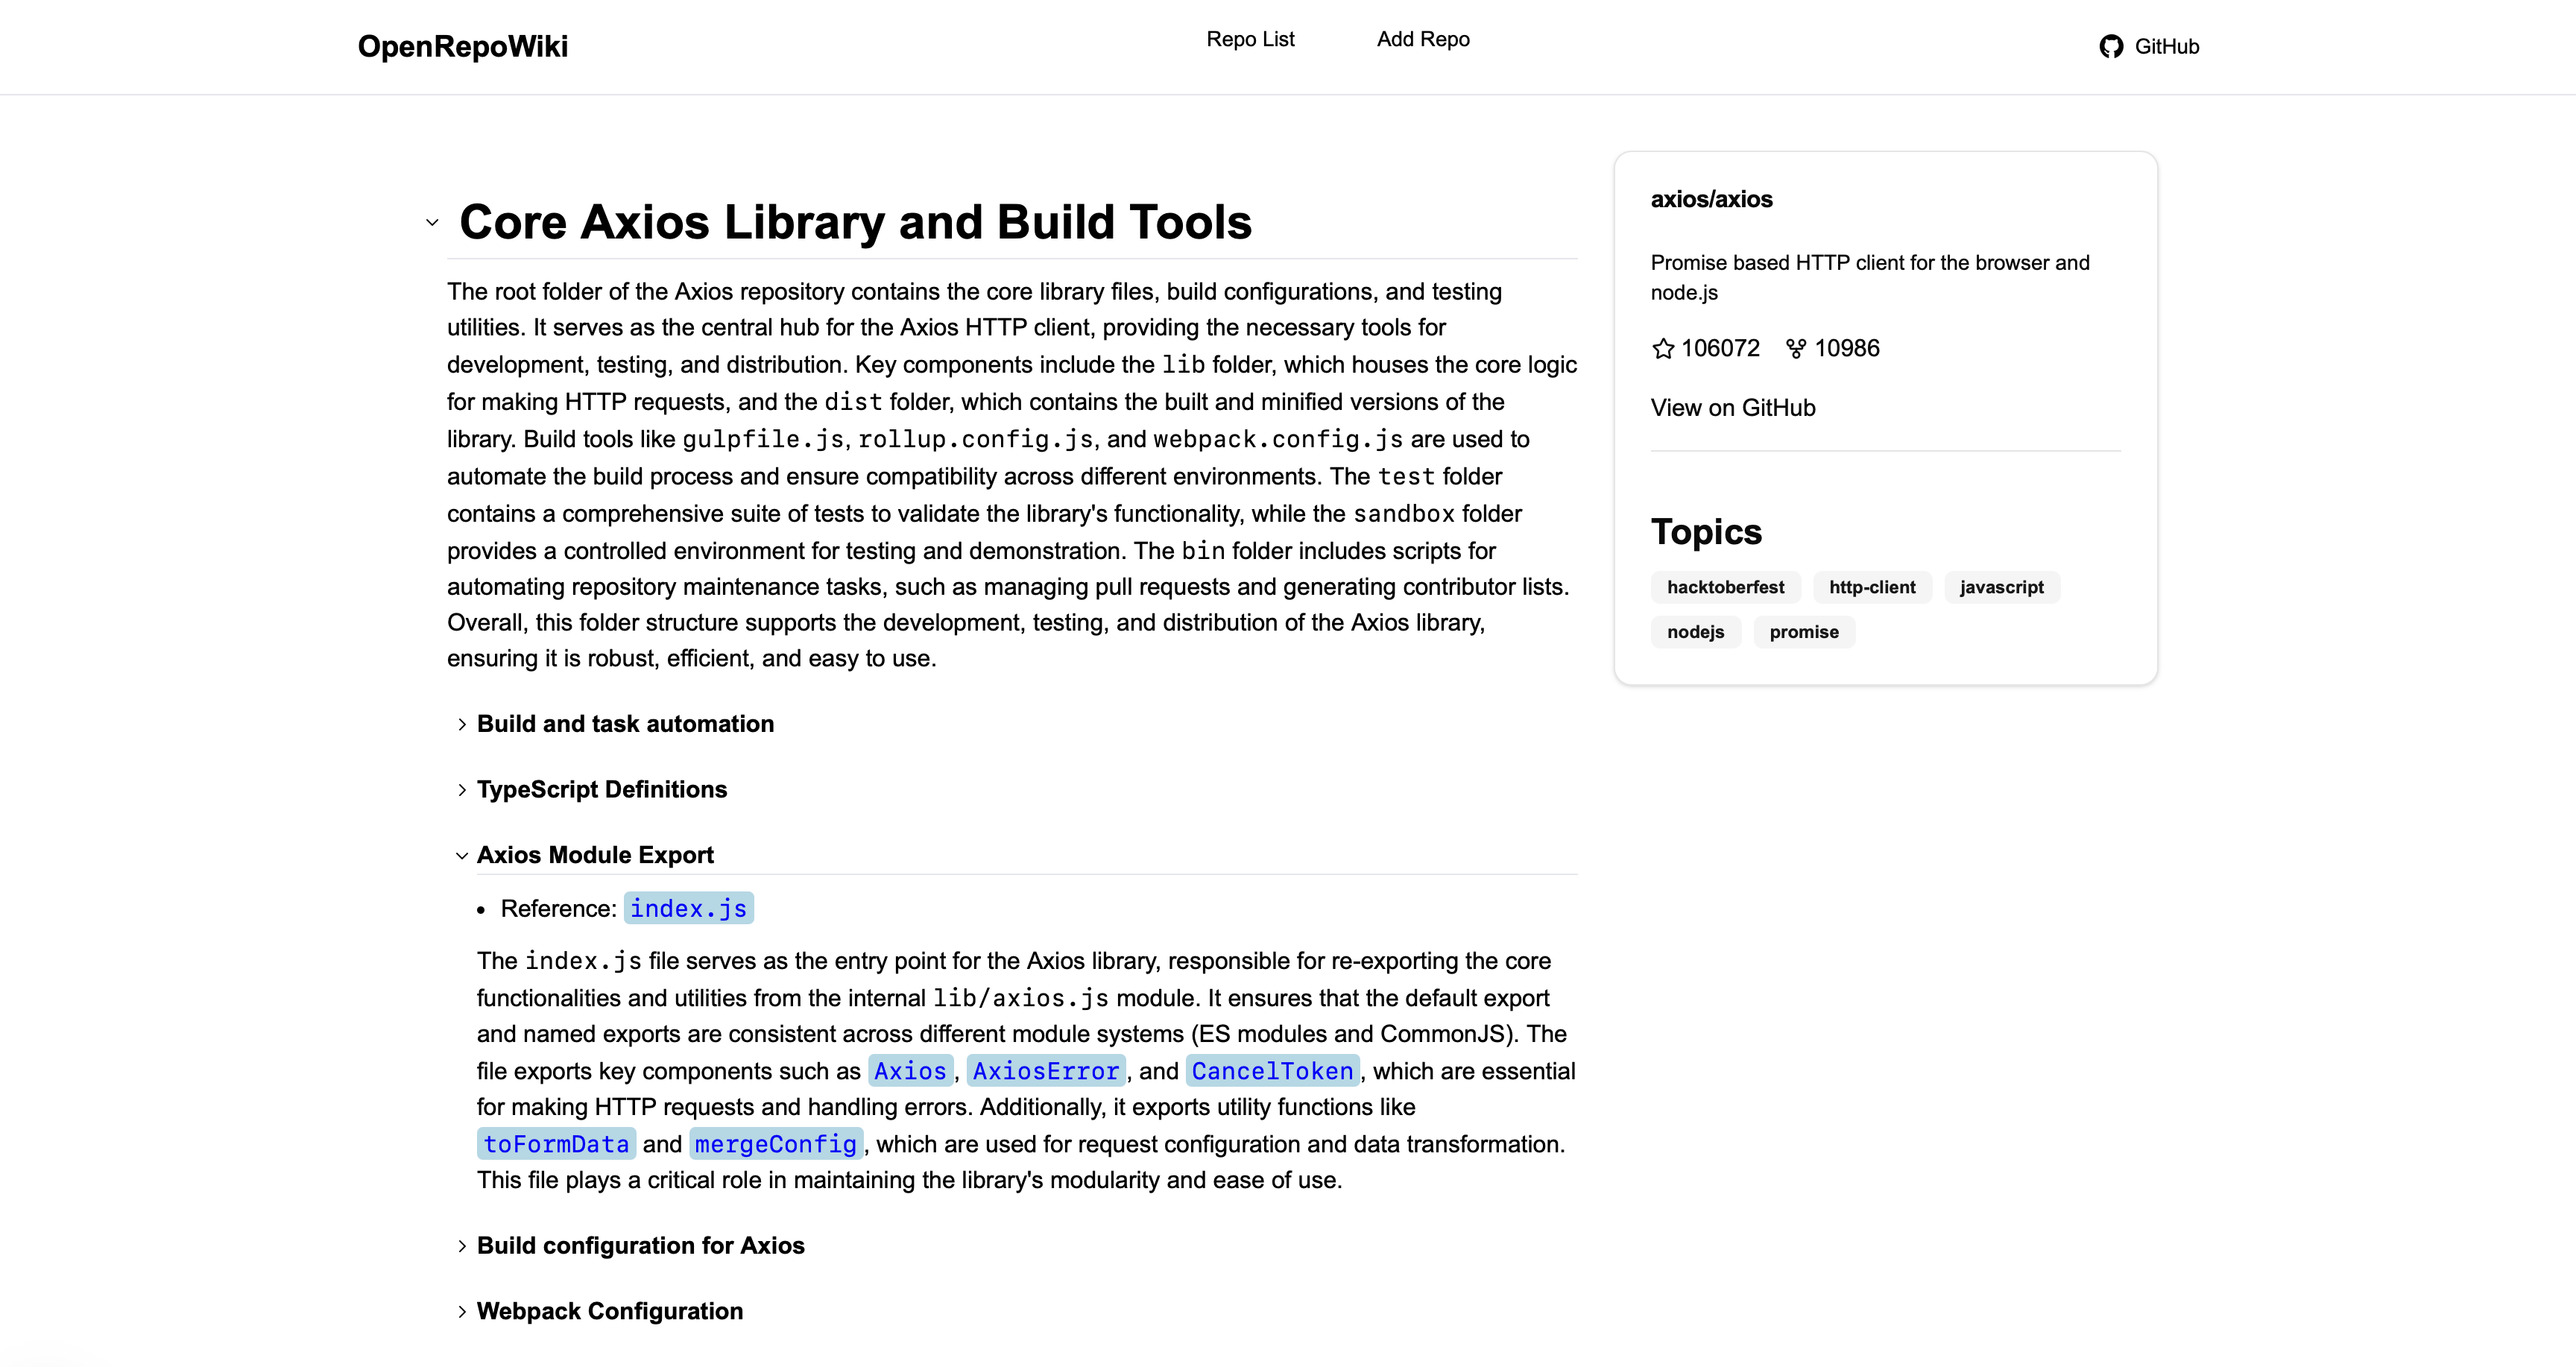Click the AxiosError code link
Image resolution: width=2576 pixels, height=1367 pixels.
(x=1045, y=1071)
